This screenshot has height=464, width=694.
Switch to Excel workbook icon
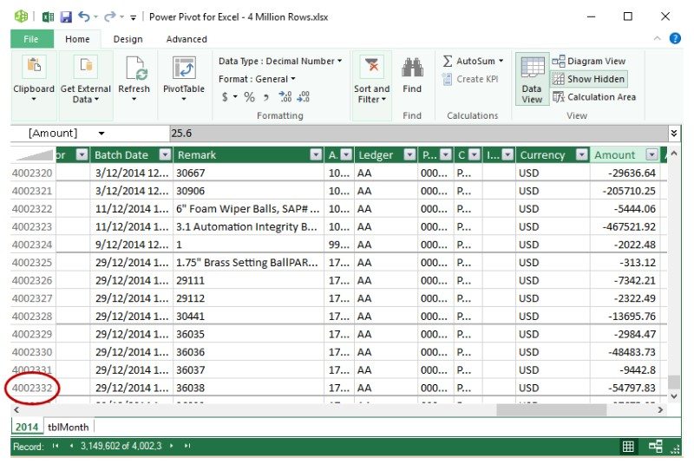pos(48,16)
